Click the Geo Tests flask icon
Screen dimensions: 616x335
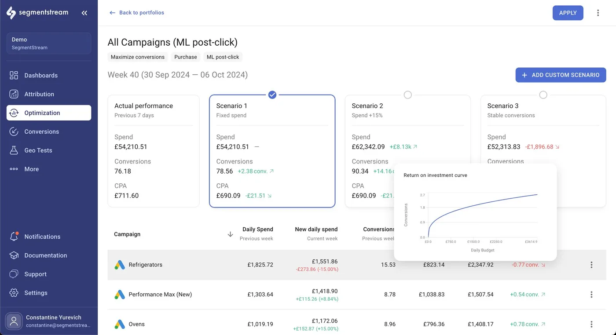click(x=14, y=150)
